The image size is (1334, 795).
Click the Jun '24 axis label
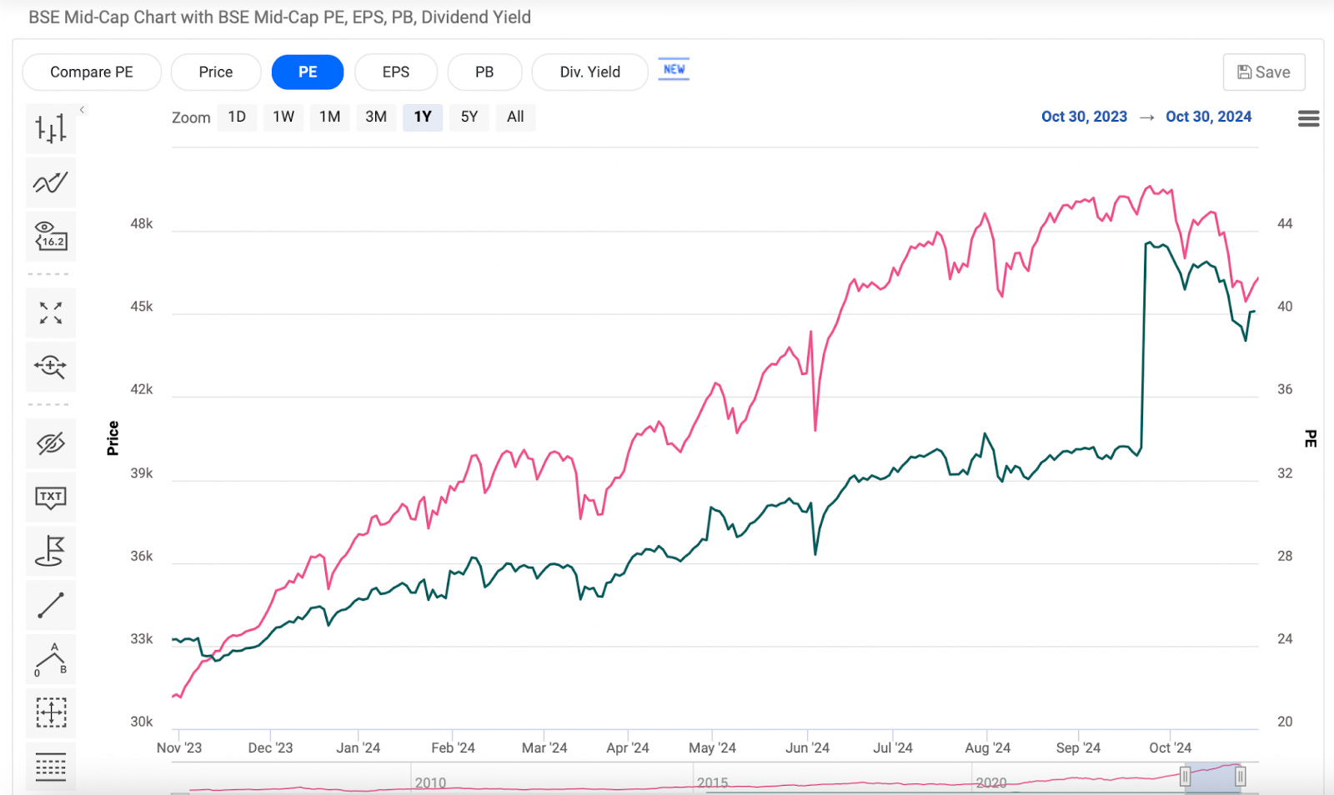click(807, 748)
